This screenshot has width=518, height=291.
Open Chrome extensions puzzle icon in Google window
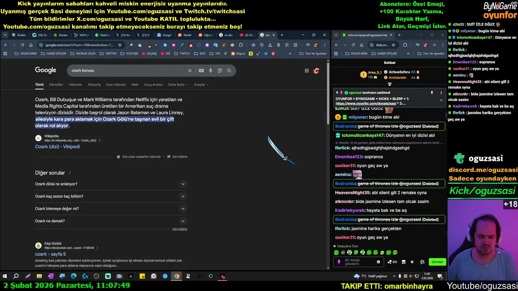241,45
